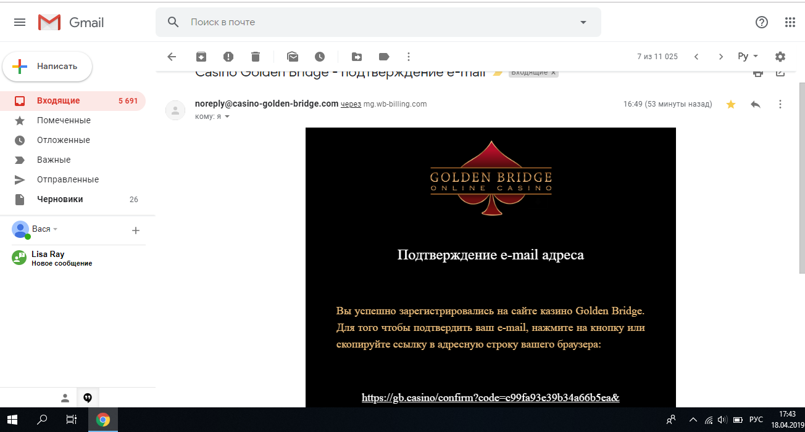
Task: Toggle the importance marker beside subject
Action: pyautogui.click(x=498, y=73)
